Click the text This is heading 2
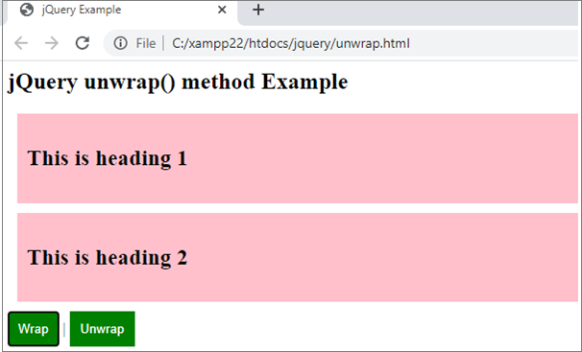This screenshot has height=352, width=582. click(108, 257)
